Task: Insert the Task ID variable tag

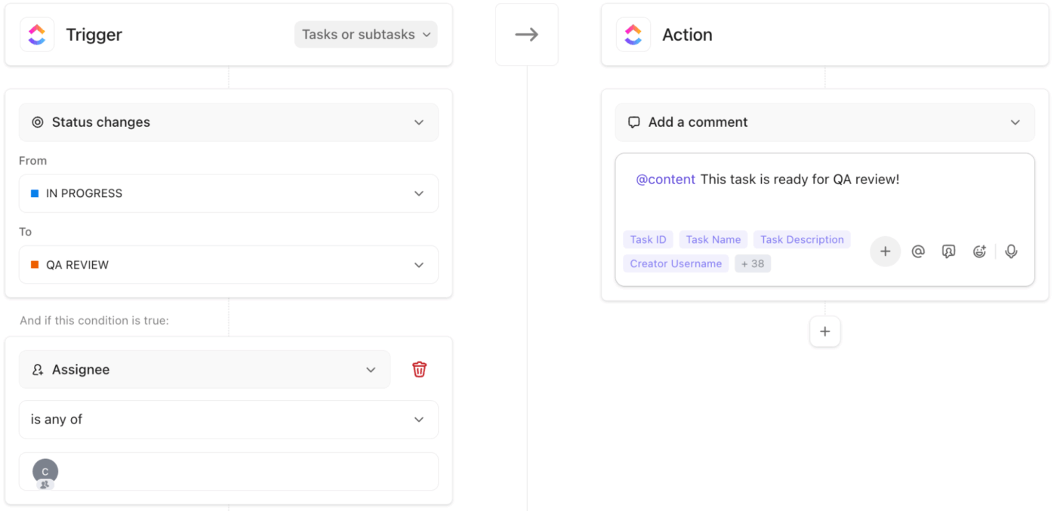Action: 648,239
